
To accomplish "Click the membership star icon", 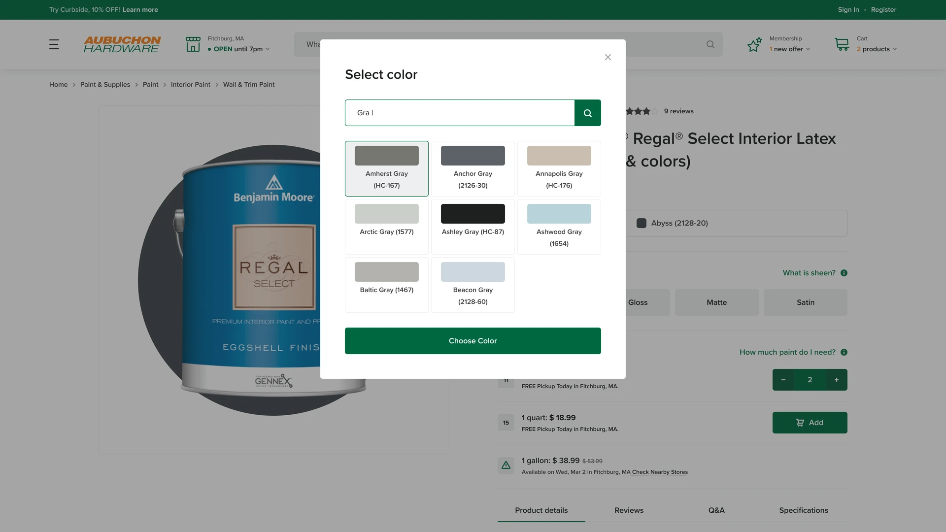I will coord(754,44).
